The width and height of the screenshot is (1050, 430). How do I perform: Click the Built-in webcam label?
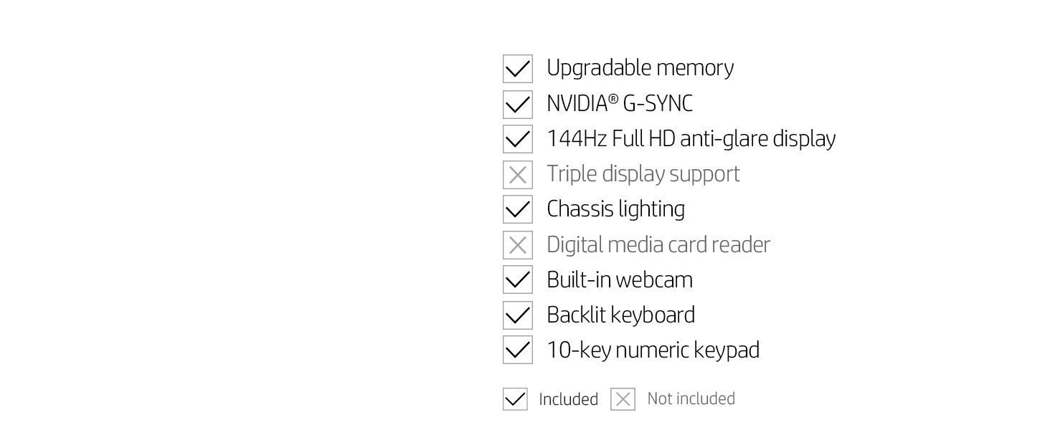[619, 279]
